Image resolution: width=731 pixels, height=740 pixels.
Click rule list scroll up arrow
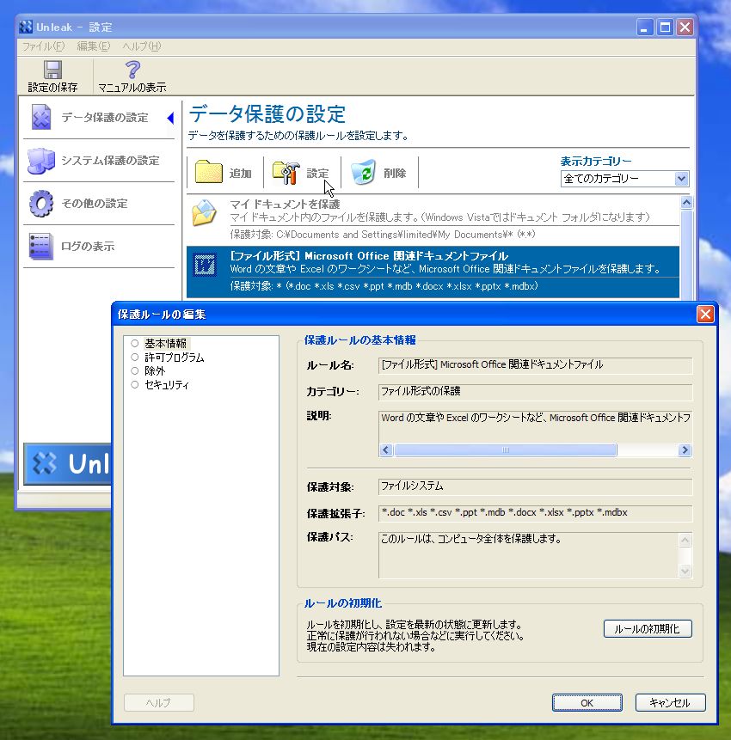coord(686,203)
